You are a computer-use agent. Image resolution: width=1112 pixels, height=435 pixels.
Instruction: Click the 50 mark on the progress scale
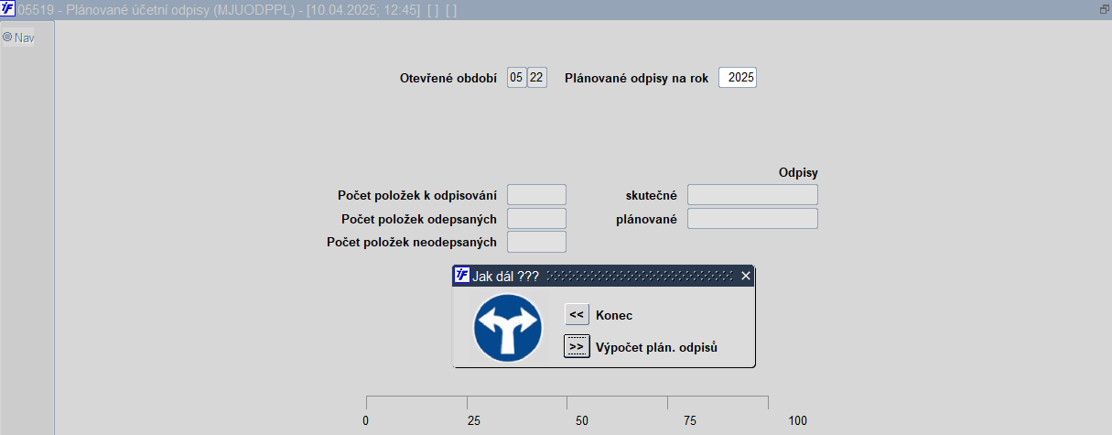point(582,420)
